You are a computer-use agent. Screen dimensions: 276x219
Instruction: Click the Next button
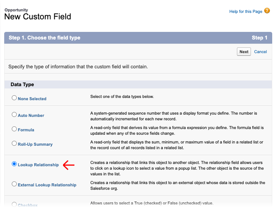tap(244, 52)
